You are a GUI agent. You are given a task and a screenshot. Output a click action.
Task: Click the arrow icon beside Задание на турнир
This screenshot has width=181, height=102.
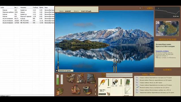click(x=57, y=71)
